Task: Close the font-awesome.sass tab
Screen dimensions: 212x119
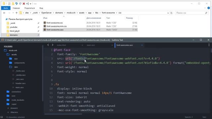Action: tap(142, 45)
